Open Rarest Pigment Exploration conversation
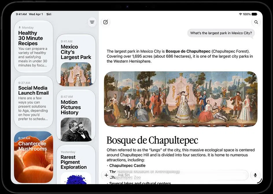This screenshot has height=194, width=273. pos(76,165)
